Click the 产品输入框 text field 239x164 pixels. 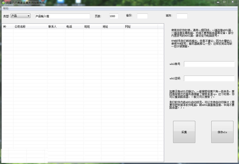pos(62,16)
